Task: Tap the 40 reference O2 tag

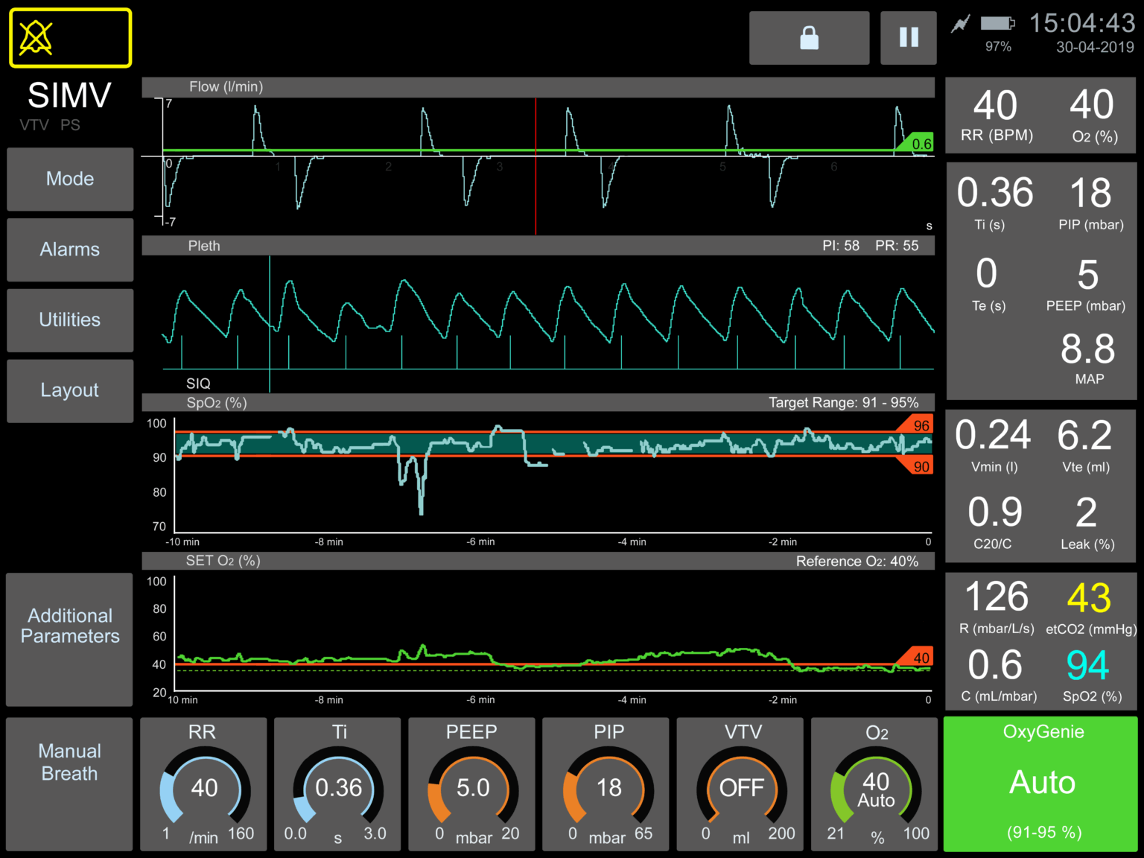Action: click(918, 657)
